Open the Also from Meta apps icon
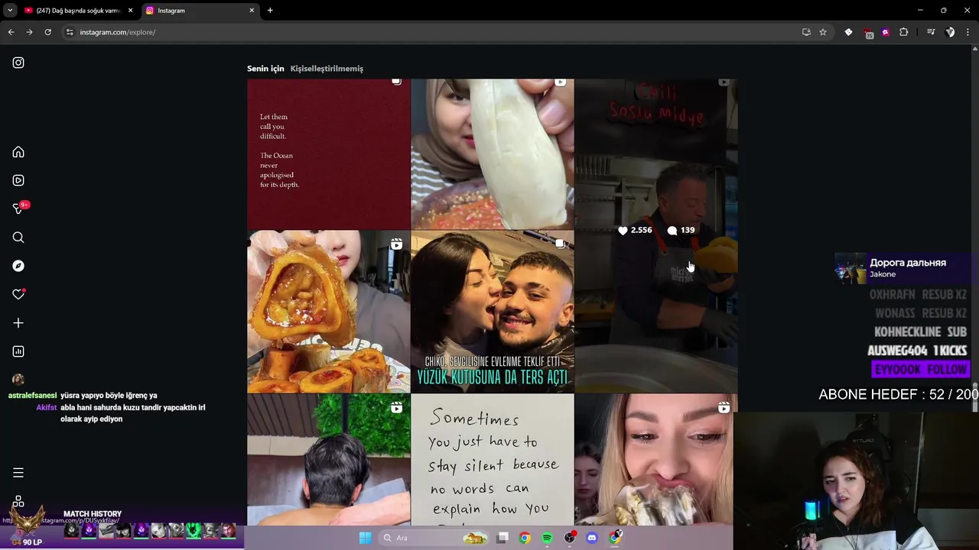 pos(18,501)
